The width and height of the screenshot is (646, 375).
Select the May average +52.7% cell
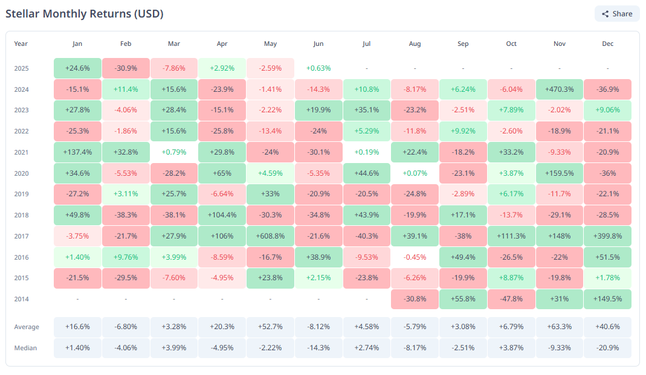270,327
